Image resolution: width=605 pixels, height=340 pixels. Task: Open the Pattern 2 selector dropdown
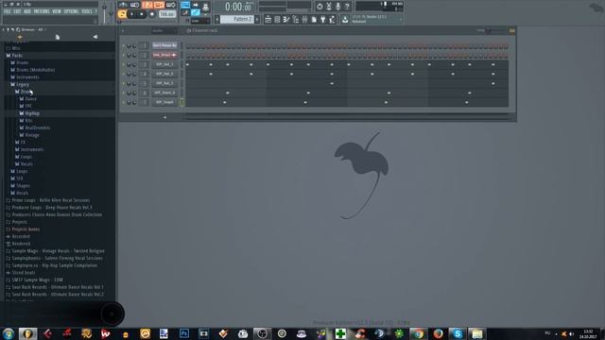tap(237, 19)
